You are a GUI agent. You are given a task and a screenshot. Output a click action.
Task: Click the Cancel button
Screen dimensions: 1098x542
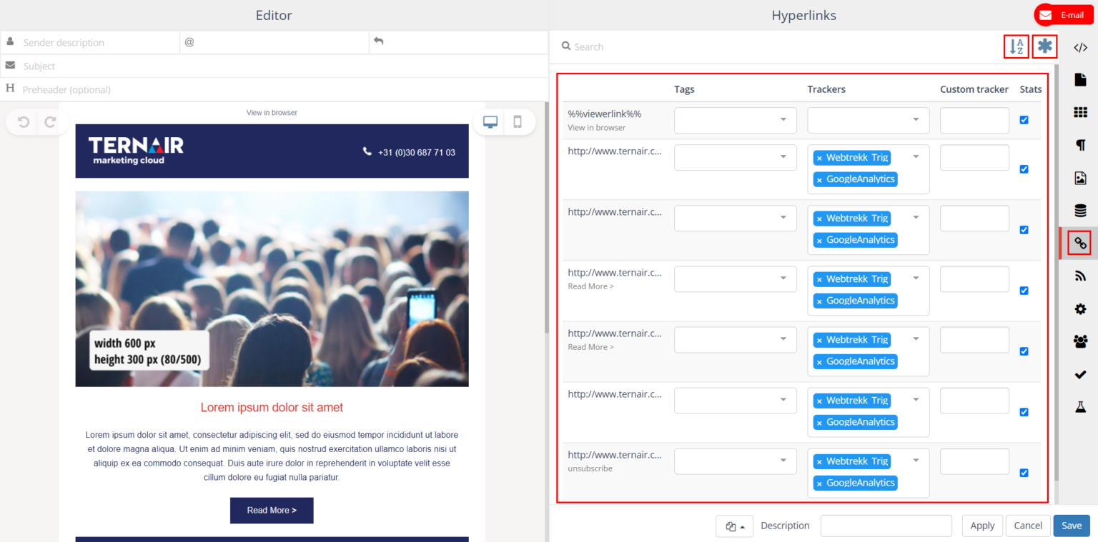[1028, 526]
